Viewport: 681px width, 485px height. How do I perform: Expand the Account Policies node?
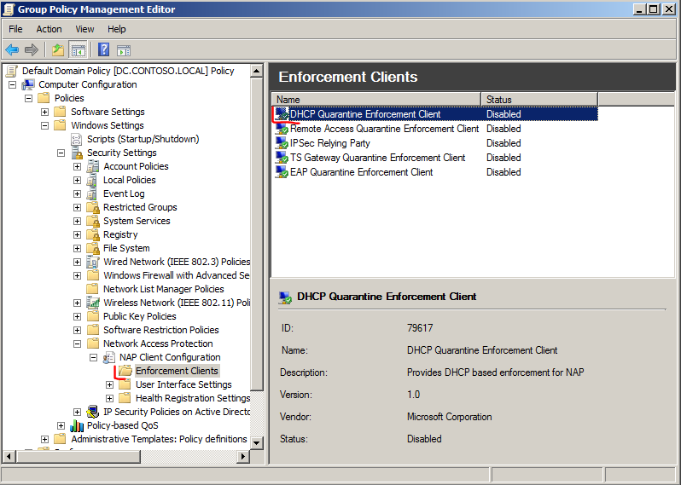(x=77, y=166)
